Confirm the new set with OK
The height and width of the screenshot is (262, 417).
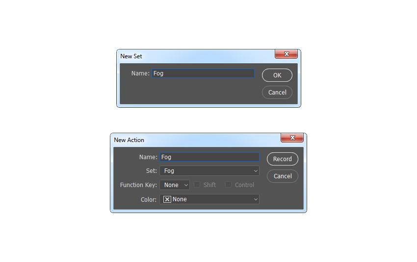pos(277,75)
